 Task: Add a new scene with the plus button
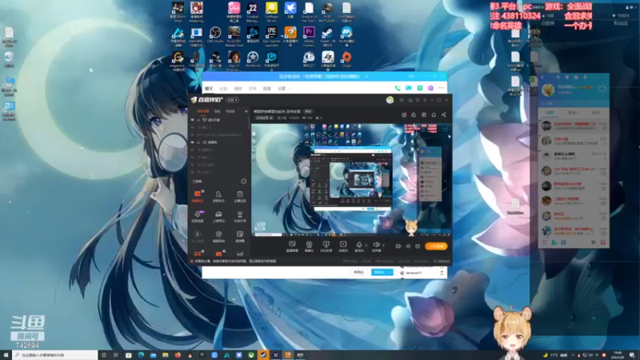pos(246,111)
